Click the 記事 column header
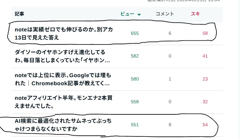The height and width of the screenshot is (139, 240). tap(19, 14)
